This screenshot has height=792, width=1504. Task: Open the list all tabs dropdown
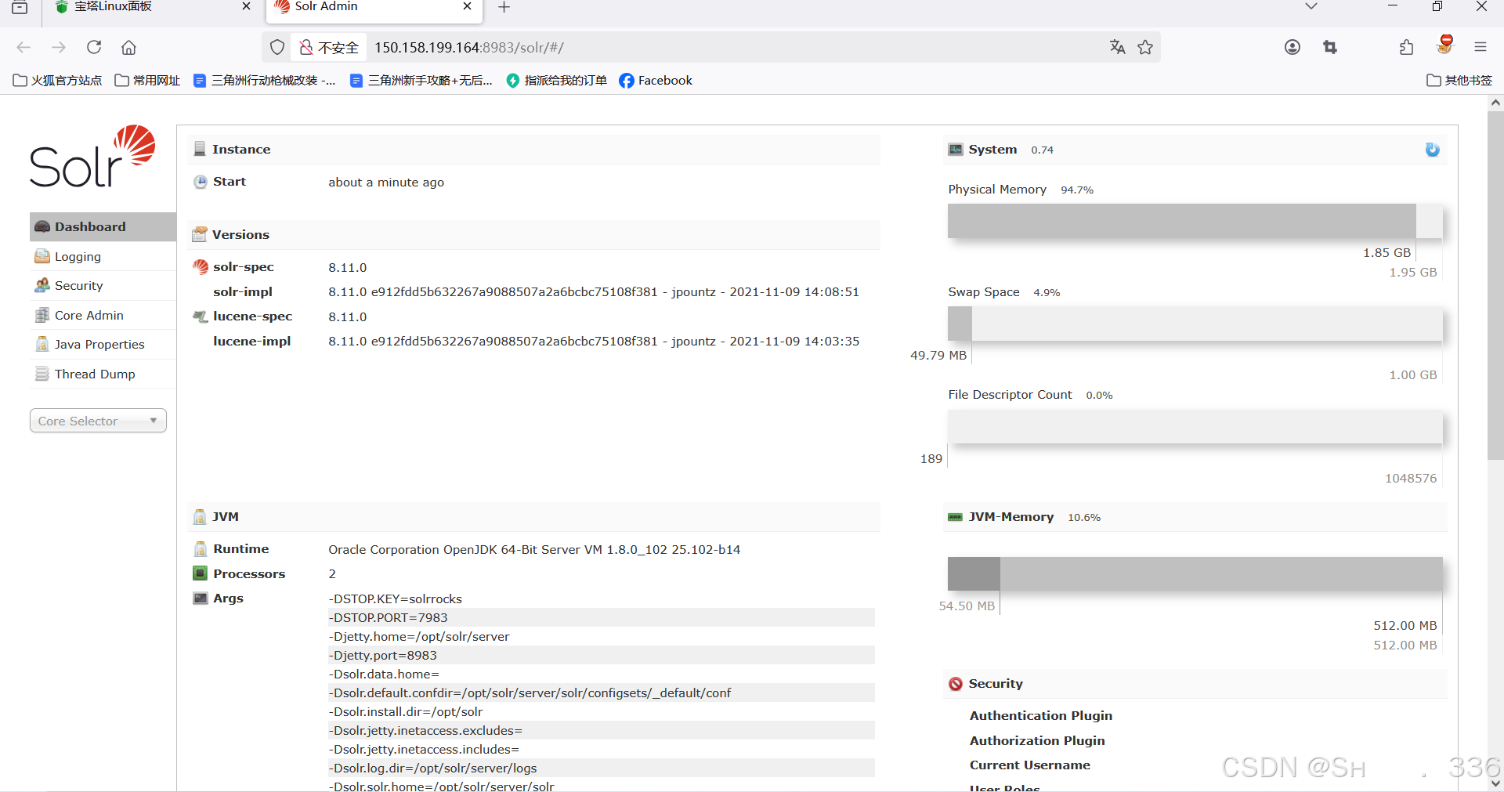click(1311, 6)
